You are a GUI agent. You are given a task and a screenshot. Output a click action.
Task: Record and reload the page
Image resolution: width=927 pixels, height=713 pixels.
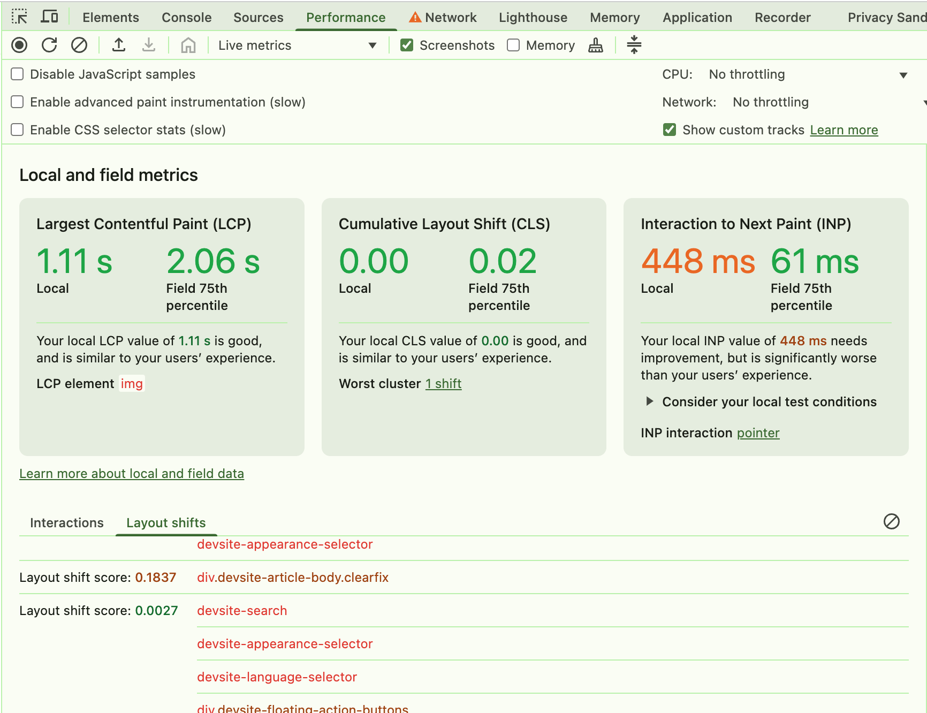coord(49,45)
